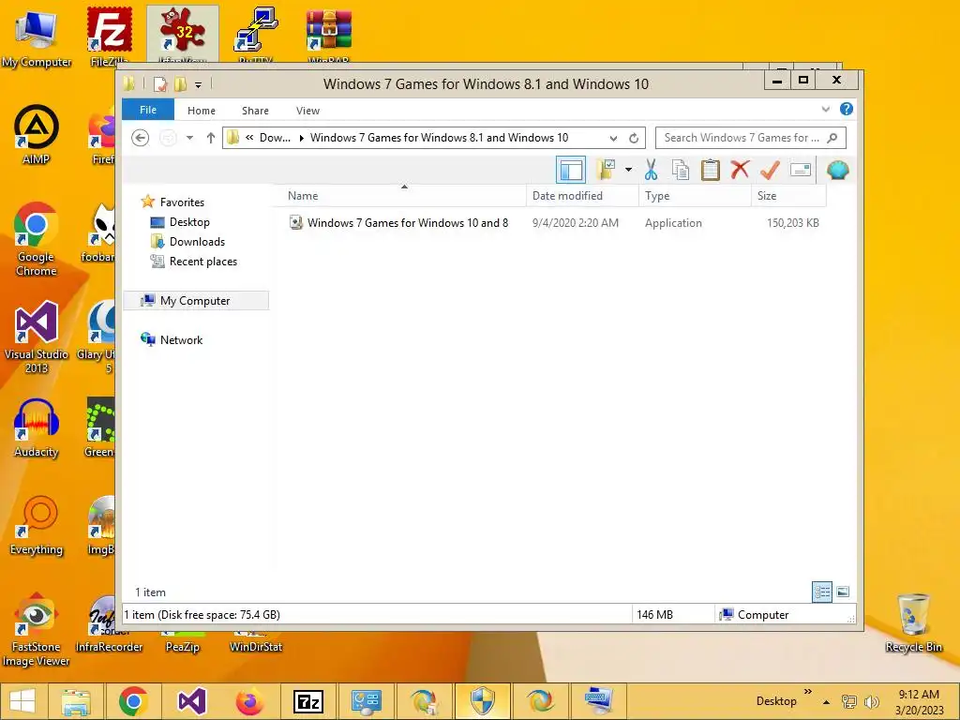The width and height of the screenshot is (960, 720).
Task: Click the folder options toolbar icon
Action: click(x=606, y=170)
